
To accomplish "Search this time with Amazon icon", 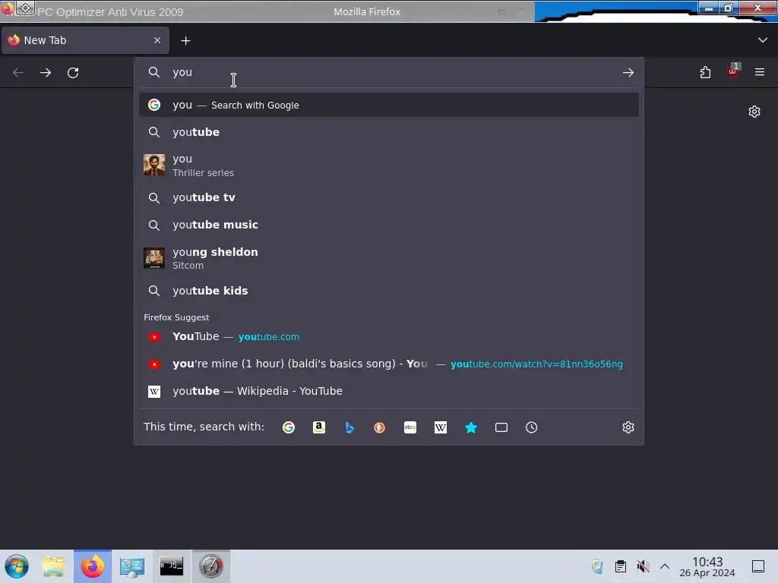I will 319,427.
